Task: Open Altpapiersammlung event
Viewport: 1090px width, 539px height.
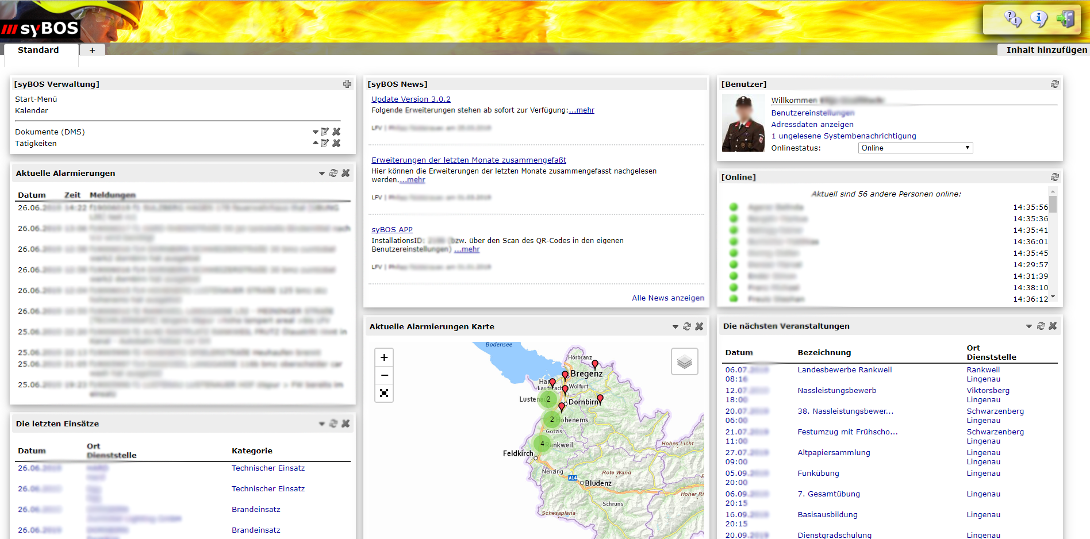Action: pos(834,453)
